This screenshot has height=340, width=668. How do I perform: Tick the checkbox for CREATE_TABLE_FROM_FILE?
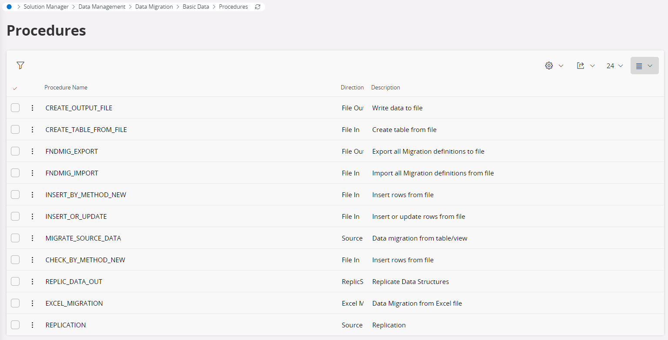tap(15, 129)
